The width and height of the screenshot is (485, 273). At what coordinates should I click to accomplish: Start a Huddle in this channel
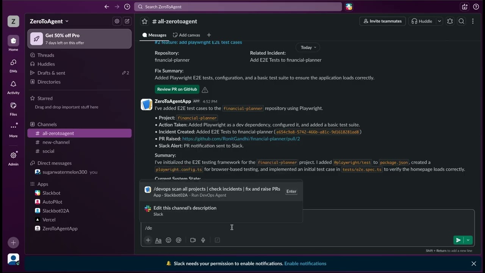coord(422,21)
